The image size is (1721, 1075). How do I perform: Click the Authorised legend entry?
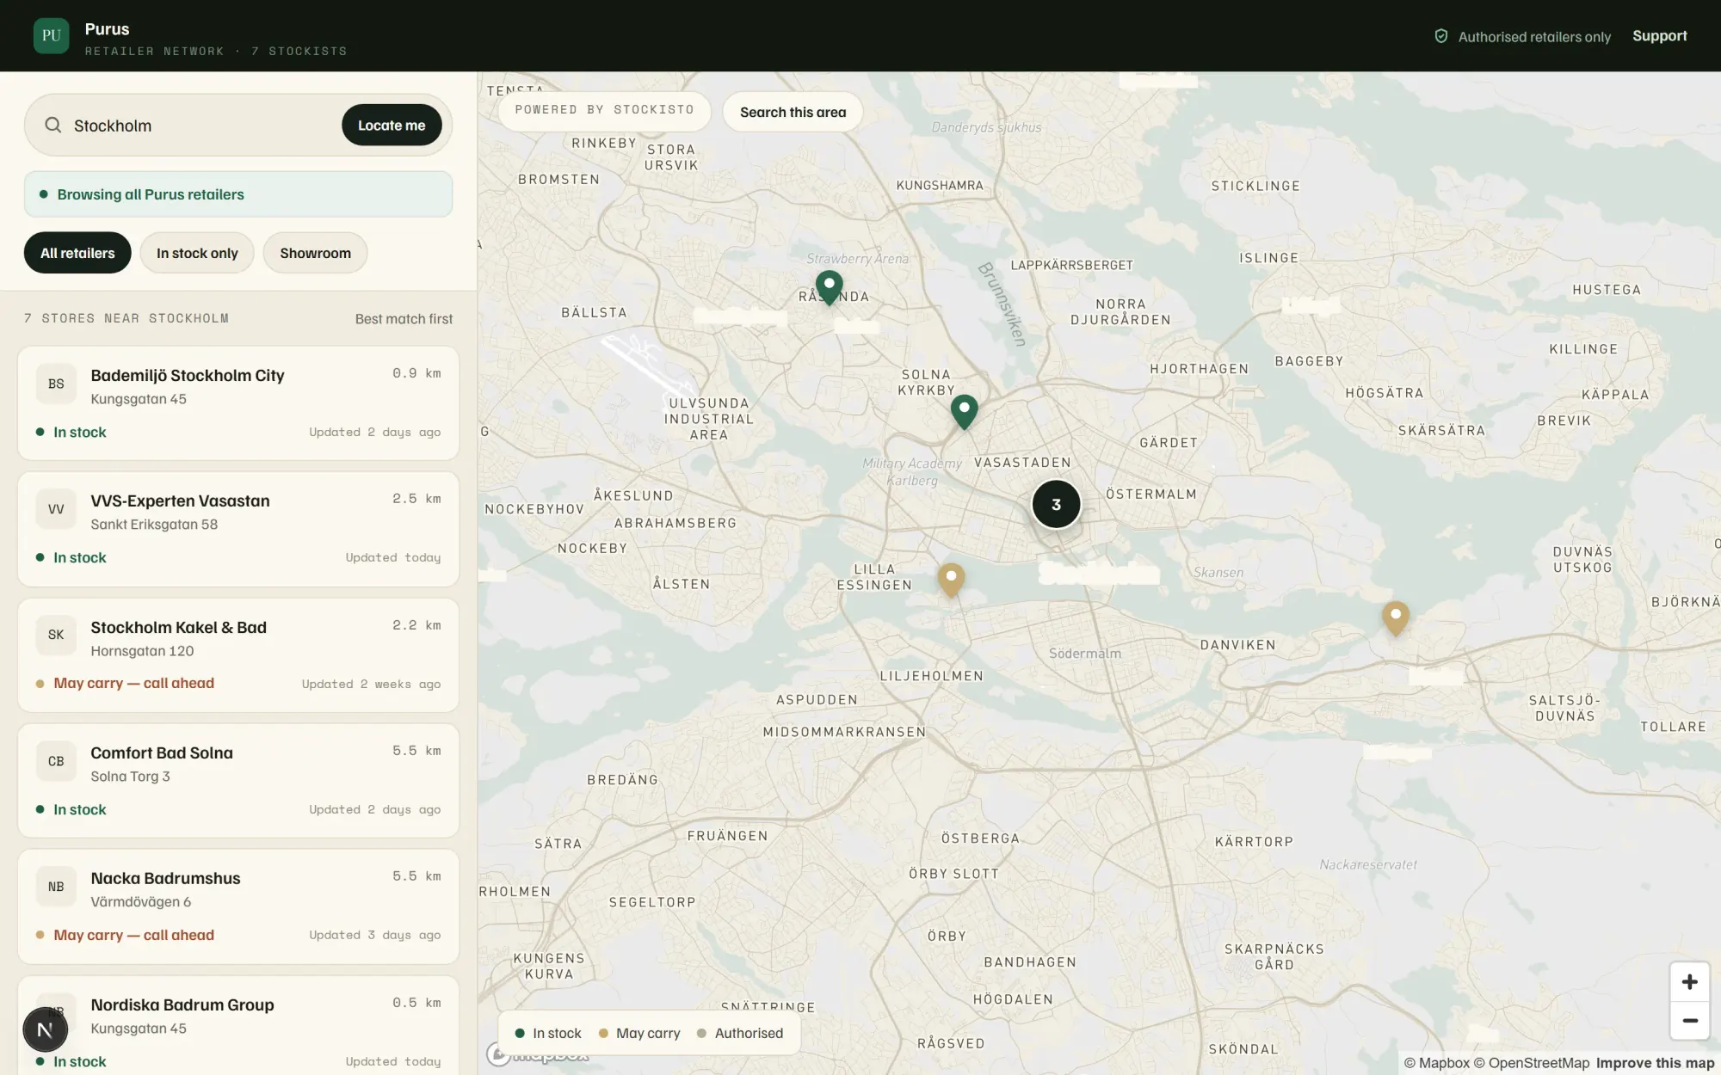tap(740, 1033)
